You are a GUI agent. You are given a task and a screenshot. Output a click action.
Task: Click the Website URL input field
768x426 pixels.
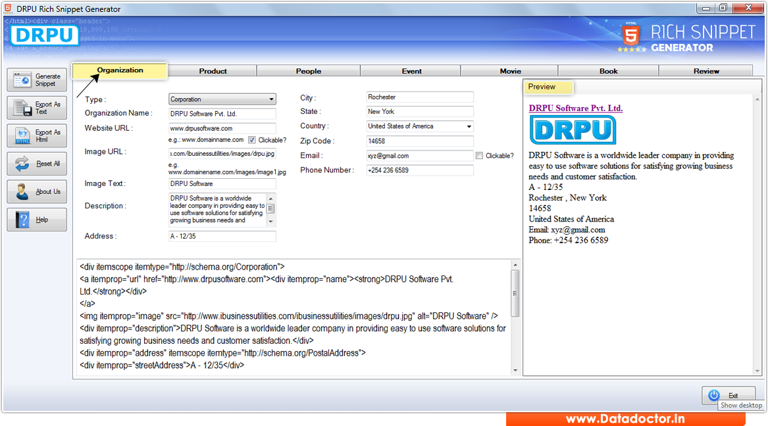tap(222, 128)
